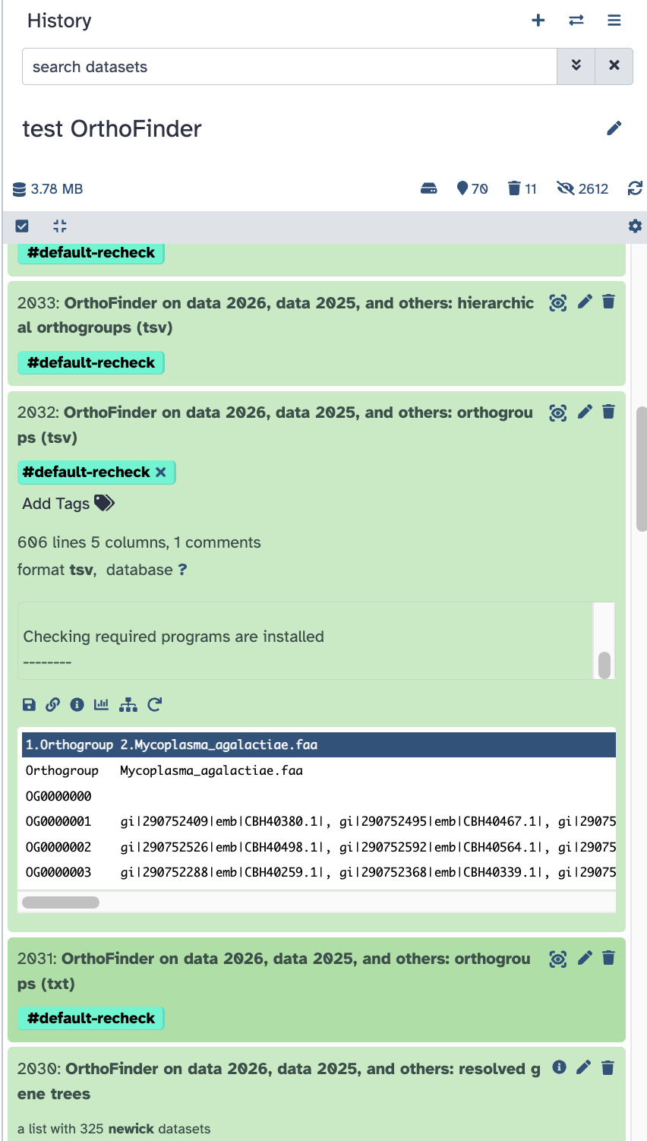Create a new history with plus icon

(x=538, y=21)
